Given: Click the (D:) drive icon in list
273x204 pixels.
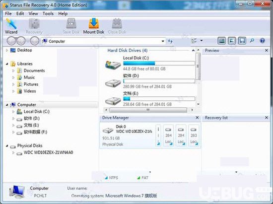Looking at the screenshot, I should (x=113, y=83).
